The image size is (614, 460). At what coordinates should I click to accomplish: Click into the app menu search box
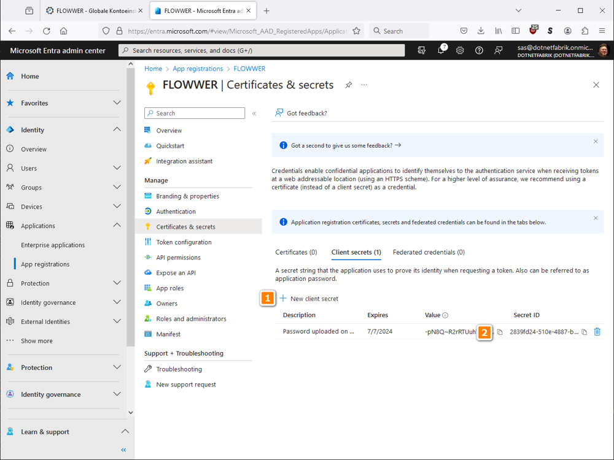(195, 113)
